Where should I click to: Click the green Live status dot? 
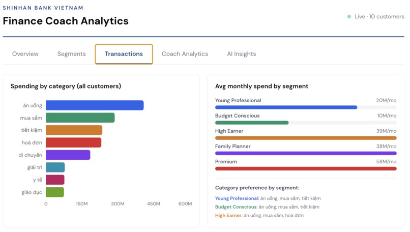[349, 17]
